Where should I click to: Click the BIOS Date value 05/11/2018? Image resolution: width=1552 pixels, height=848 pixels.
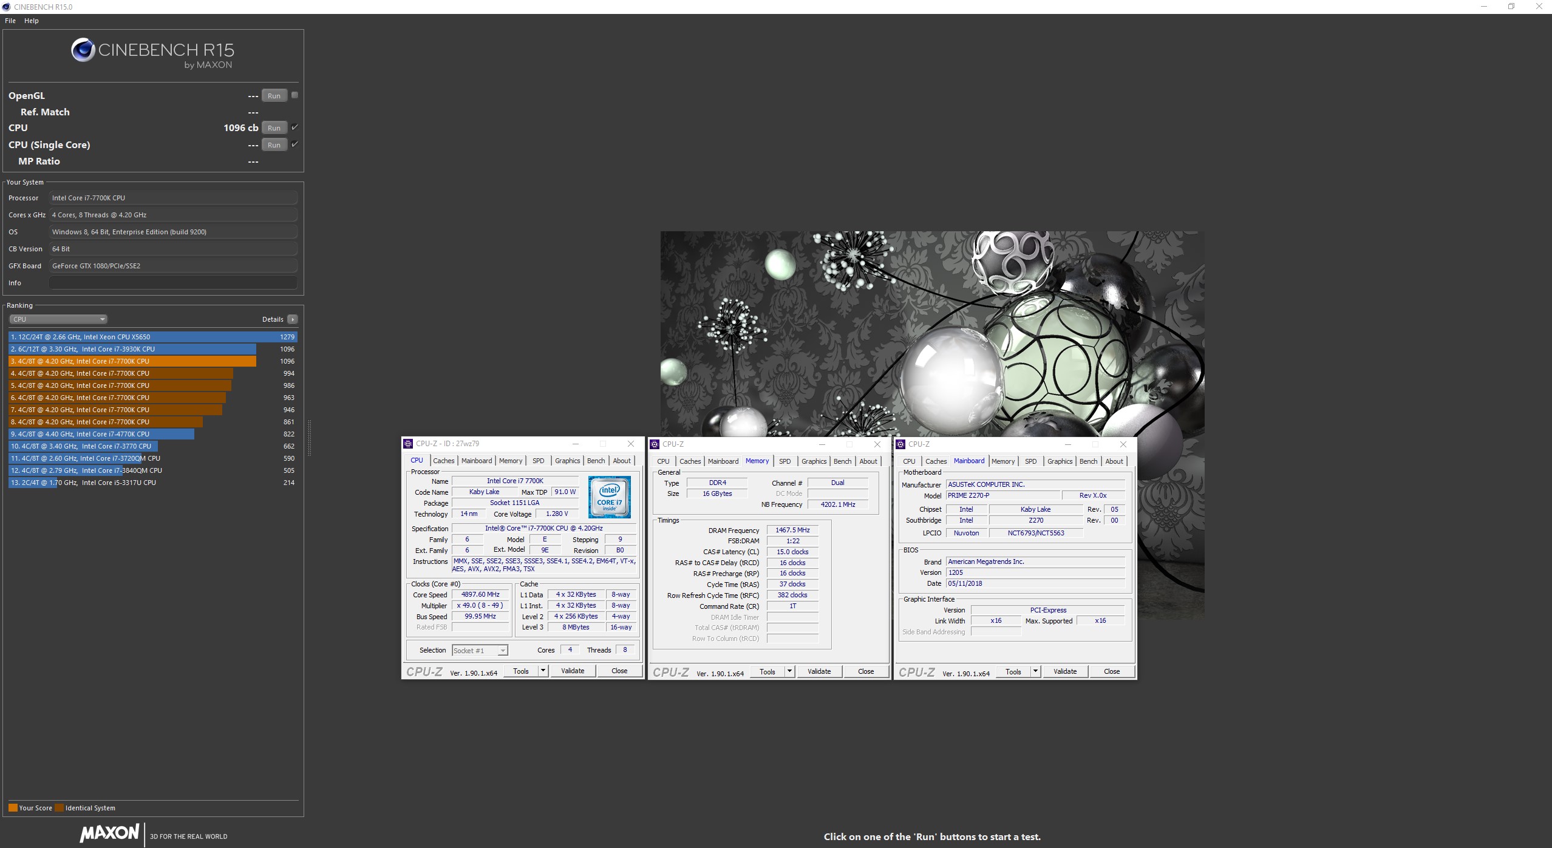point(1036,583)
